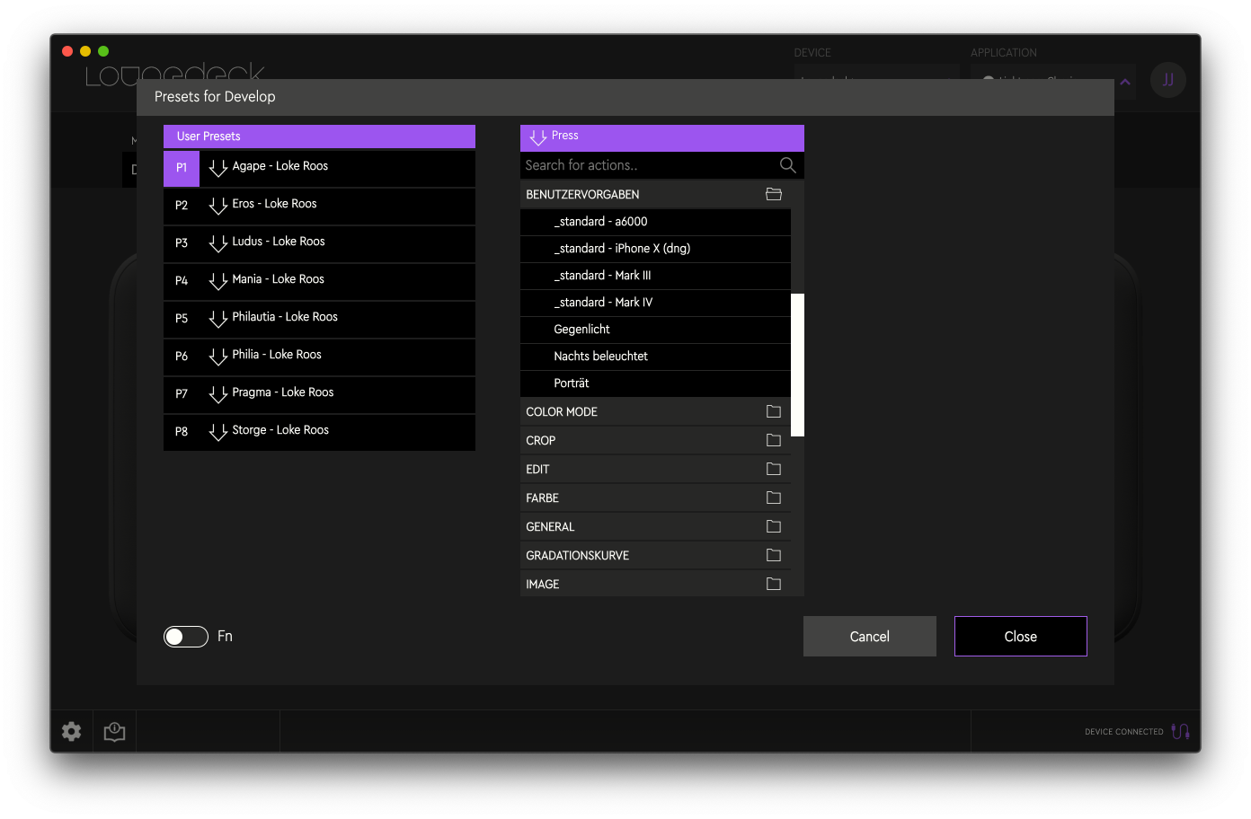Open the JJ user profile avatar
The image size is (1251, 819).
click(x=1168, y=80)
